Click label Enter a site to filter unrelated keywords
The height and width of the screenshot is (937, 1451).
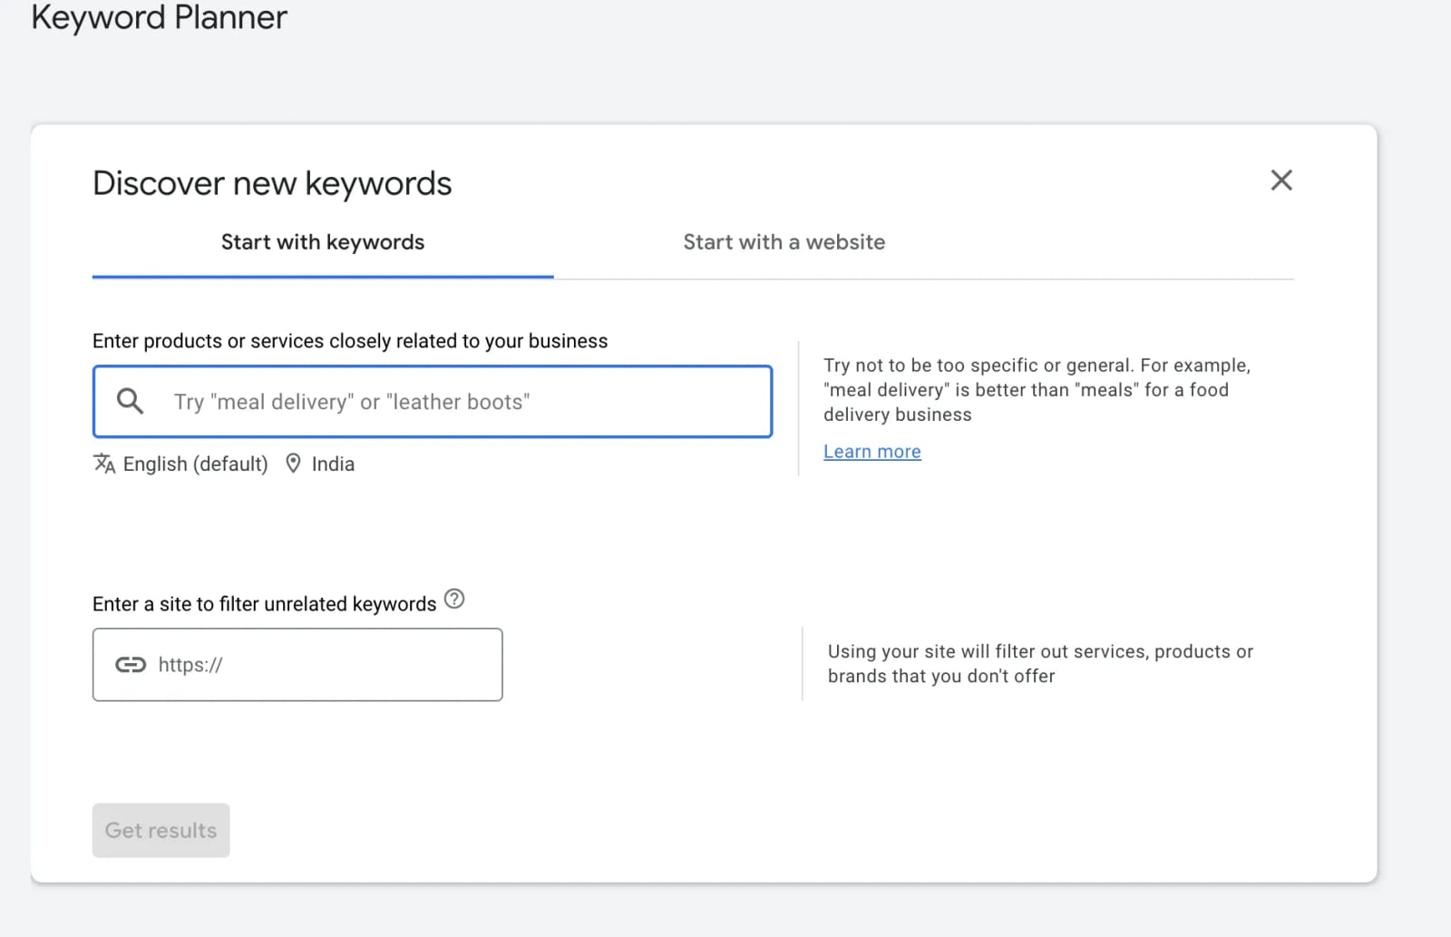coord(265,604)
